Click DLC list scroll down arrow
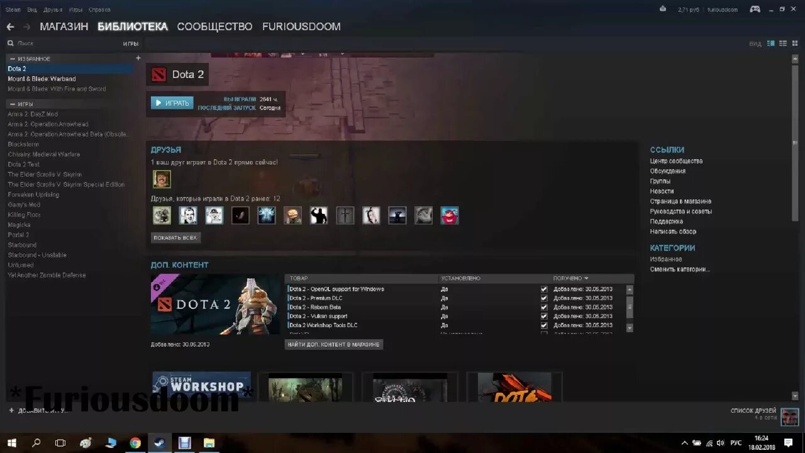 point(630,328)
